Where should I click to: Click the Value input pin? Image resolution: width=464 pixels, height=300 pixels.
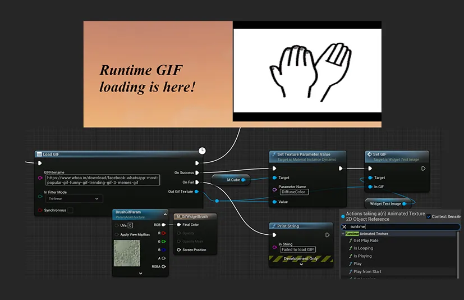coord(274,202)
